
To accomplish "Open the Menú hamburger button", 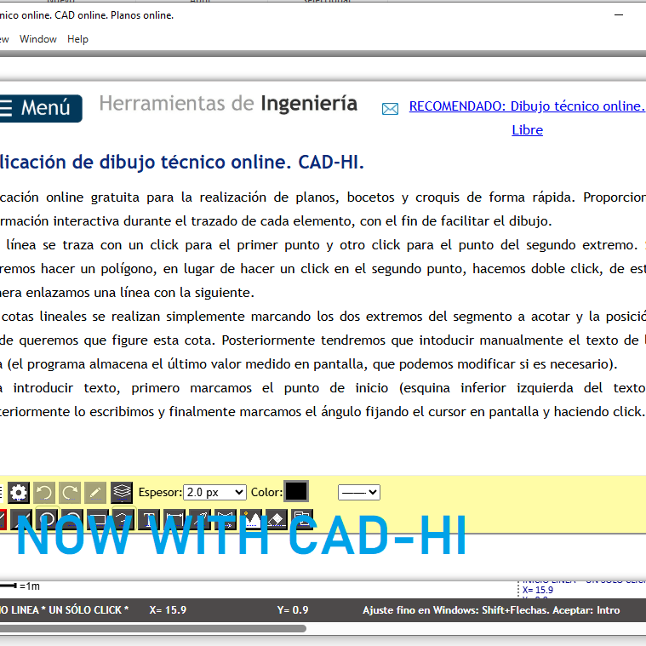I will click(x=40, y=108).
